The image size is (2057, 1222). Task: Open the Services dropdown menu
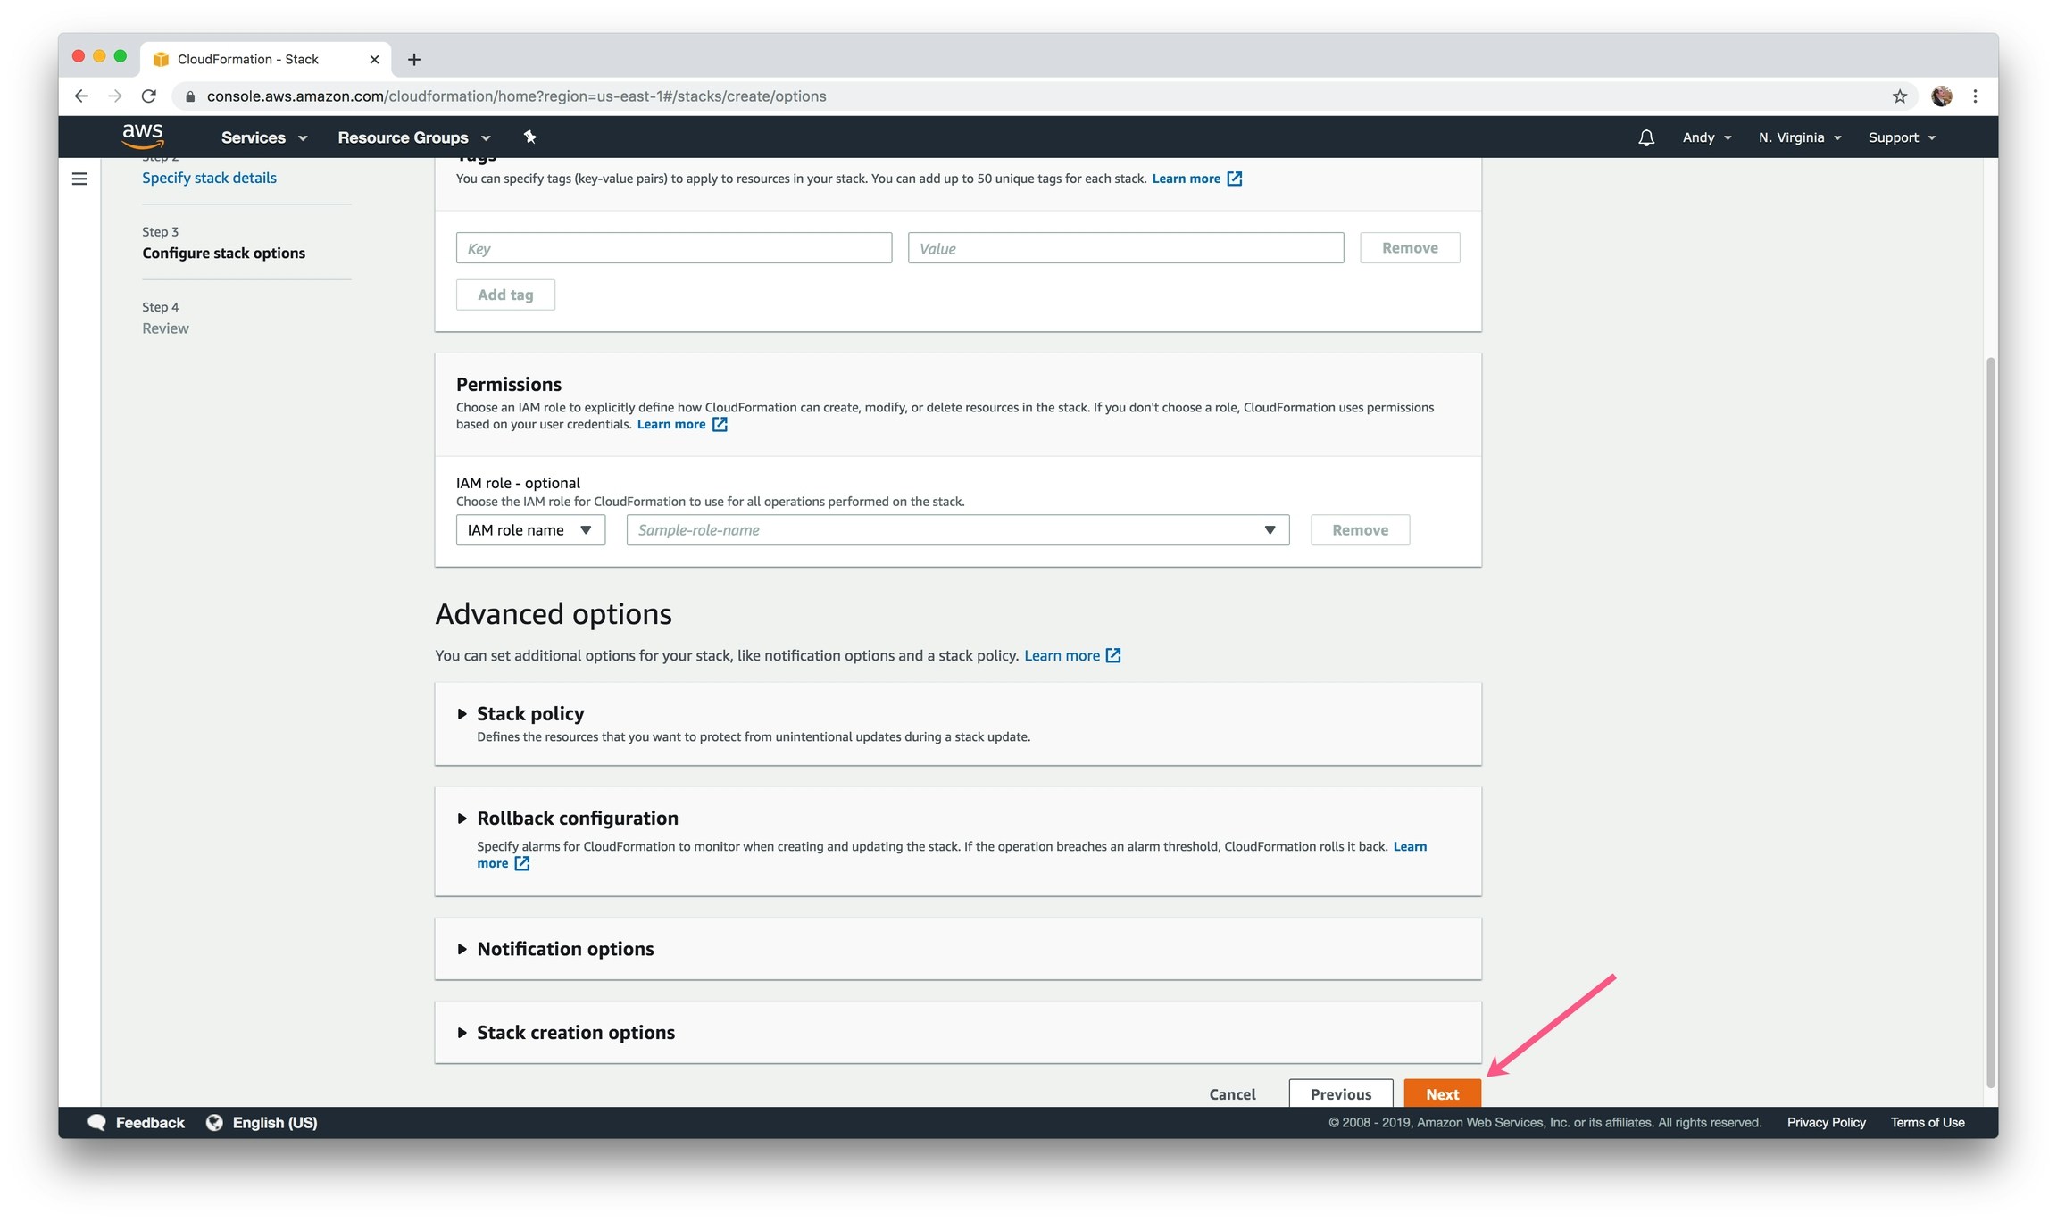[x=264, y=137]
